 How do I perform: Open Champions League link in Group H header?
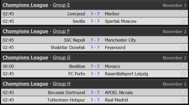click(x=25, y=84)
